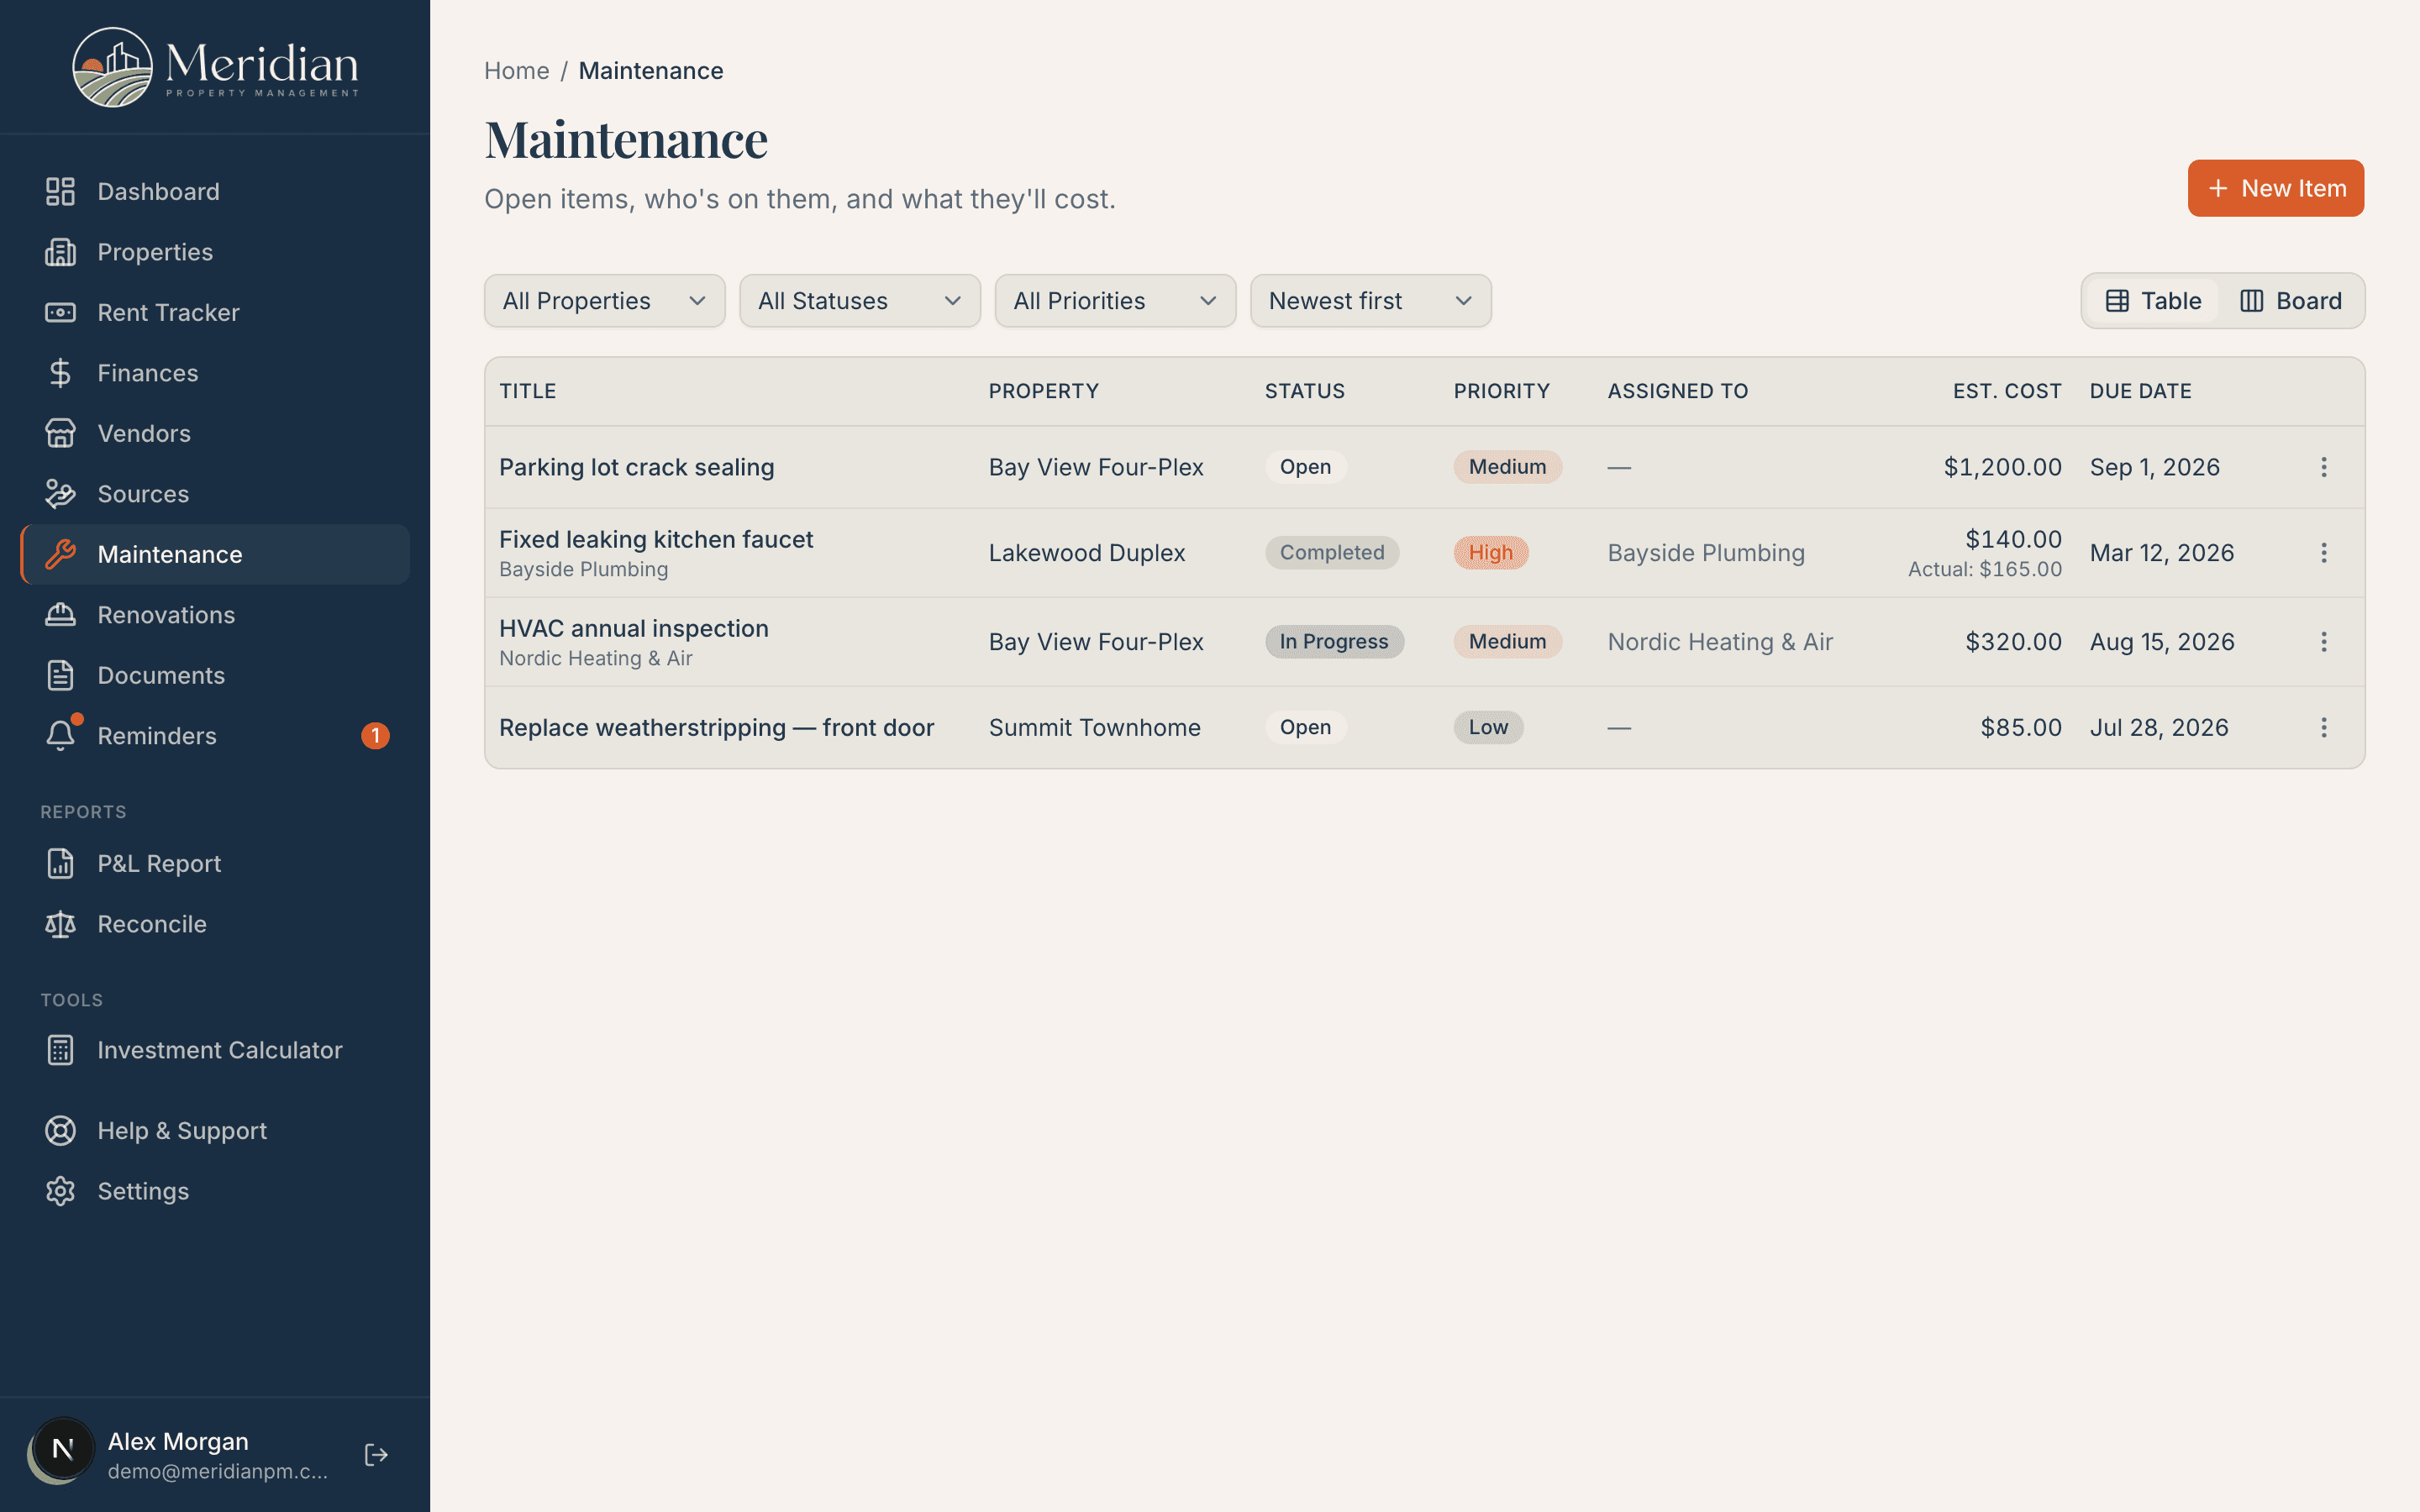Click demo@meridianpm email text
2420x1512 pixels.
point(217,1471)
